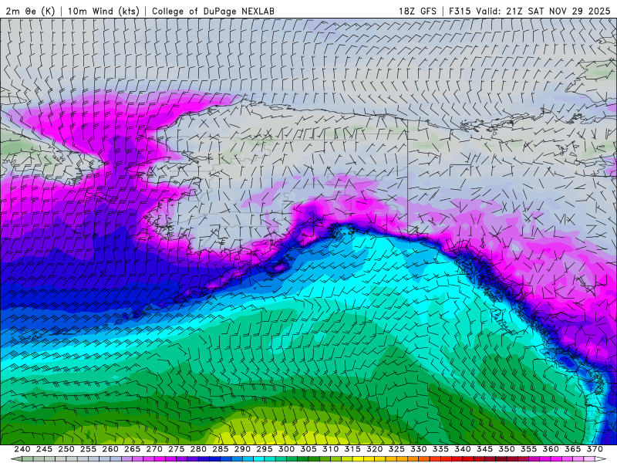Click the orange swatch on color bar
The image size is (617, 463).
coord(413,458)
